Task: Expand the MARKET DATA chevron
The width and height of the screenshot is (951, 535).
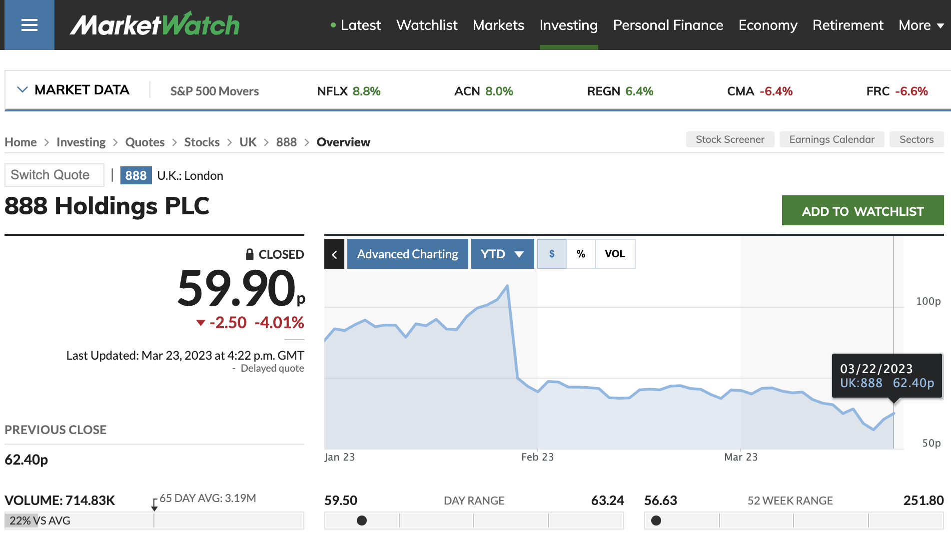Action: [x=22, y=90]
